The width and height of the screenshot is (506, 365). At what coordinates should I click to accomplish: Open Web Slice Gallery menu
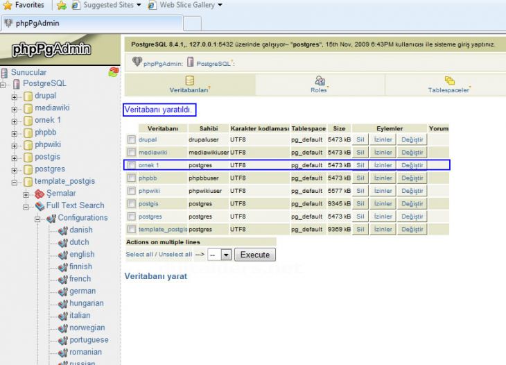185,5
